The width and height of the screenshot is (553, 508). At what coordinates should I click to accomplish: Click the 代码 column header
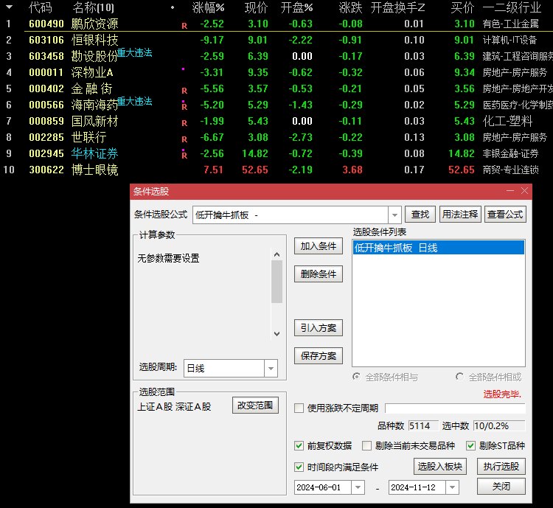point(41,7)
